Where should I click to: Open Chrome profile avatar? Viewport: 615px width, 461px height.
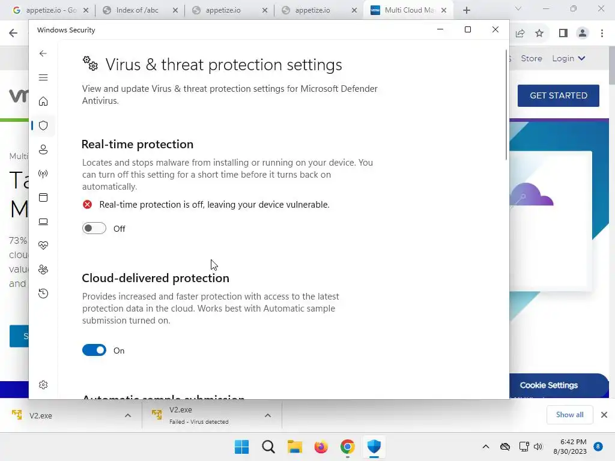pos(583,34)
